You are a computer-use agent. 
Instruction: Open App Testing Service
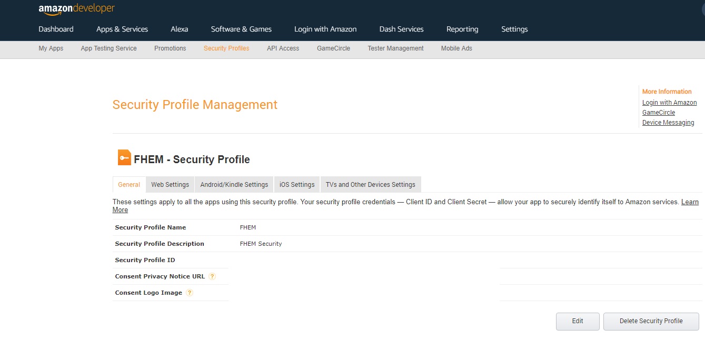point(108,48)
